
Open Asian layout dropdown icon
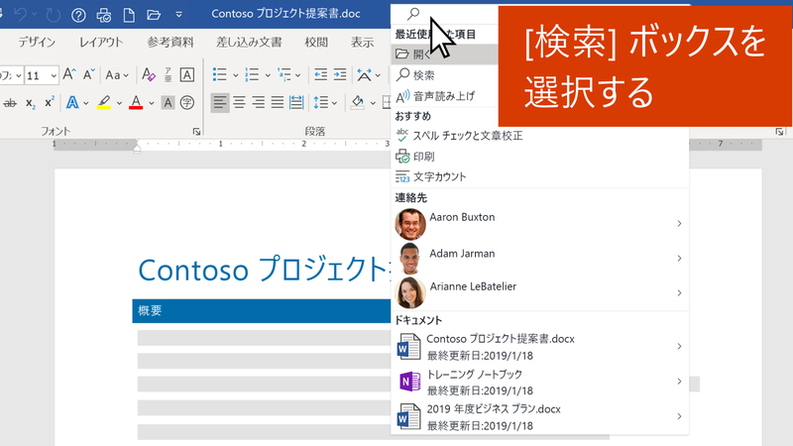(368, 75)
